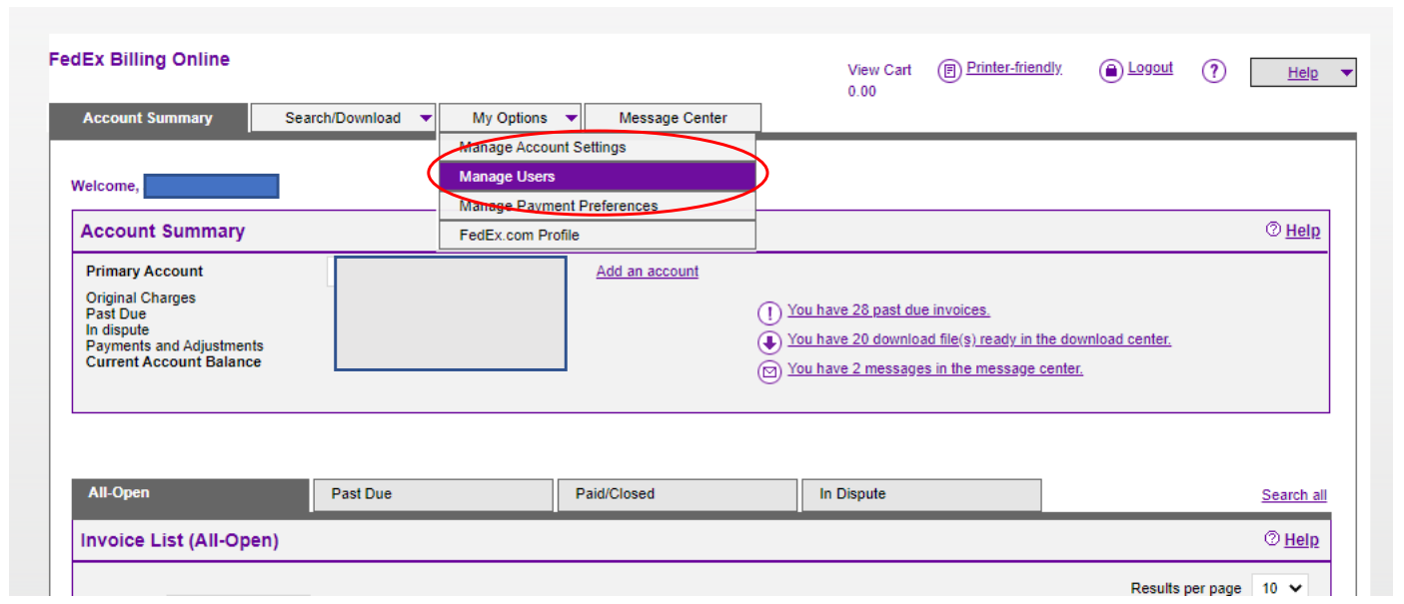
Task: Choose Manage Account Settings
Action: 543,146
